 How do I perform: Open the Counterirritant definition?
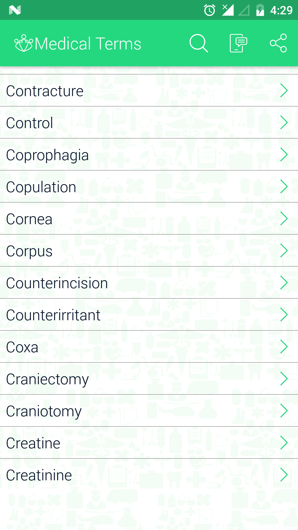coord(149,315)
